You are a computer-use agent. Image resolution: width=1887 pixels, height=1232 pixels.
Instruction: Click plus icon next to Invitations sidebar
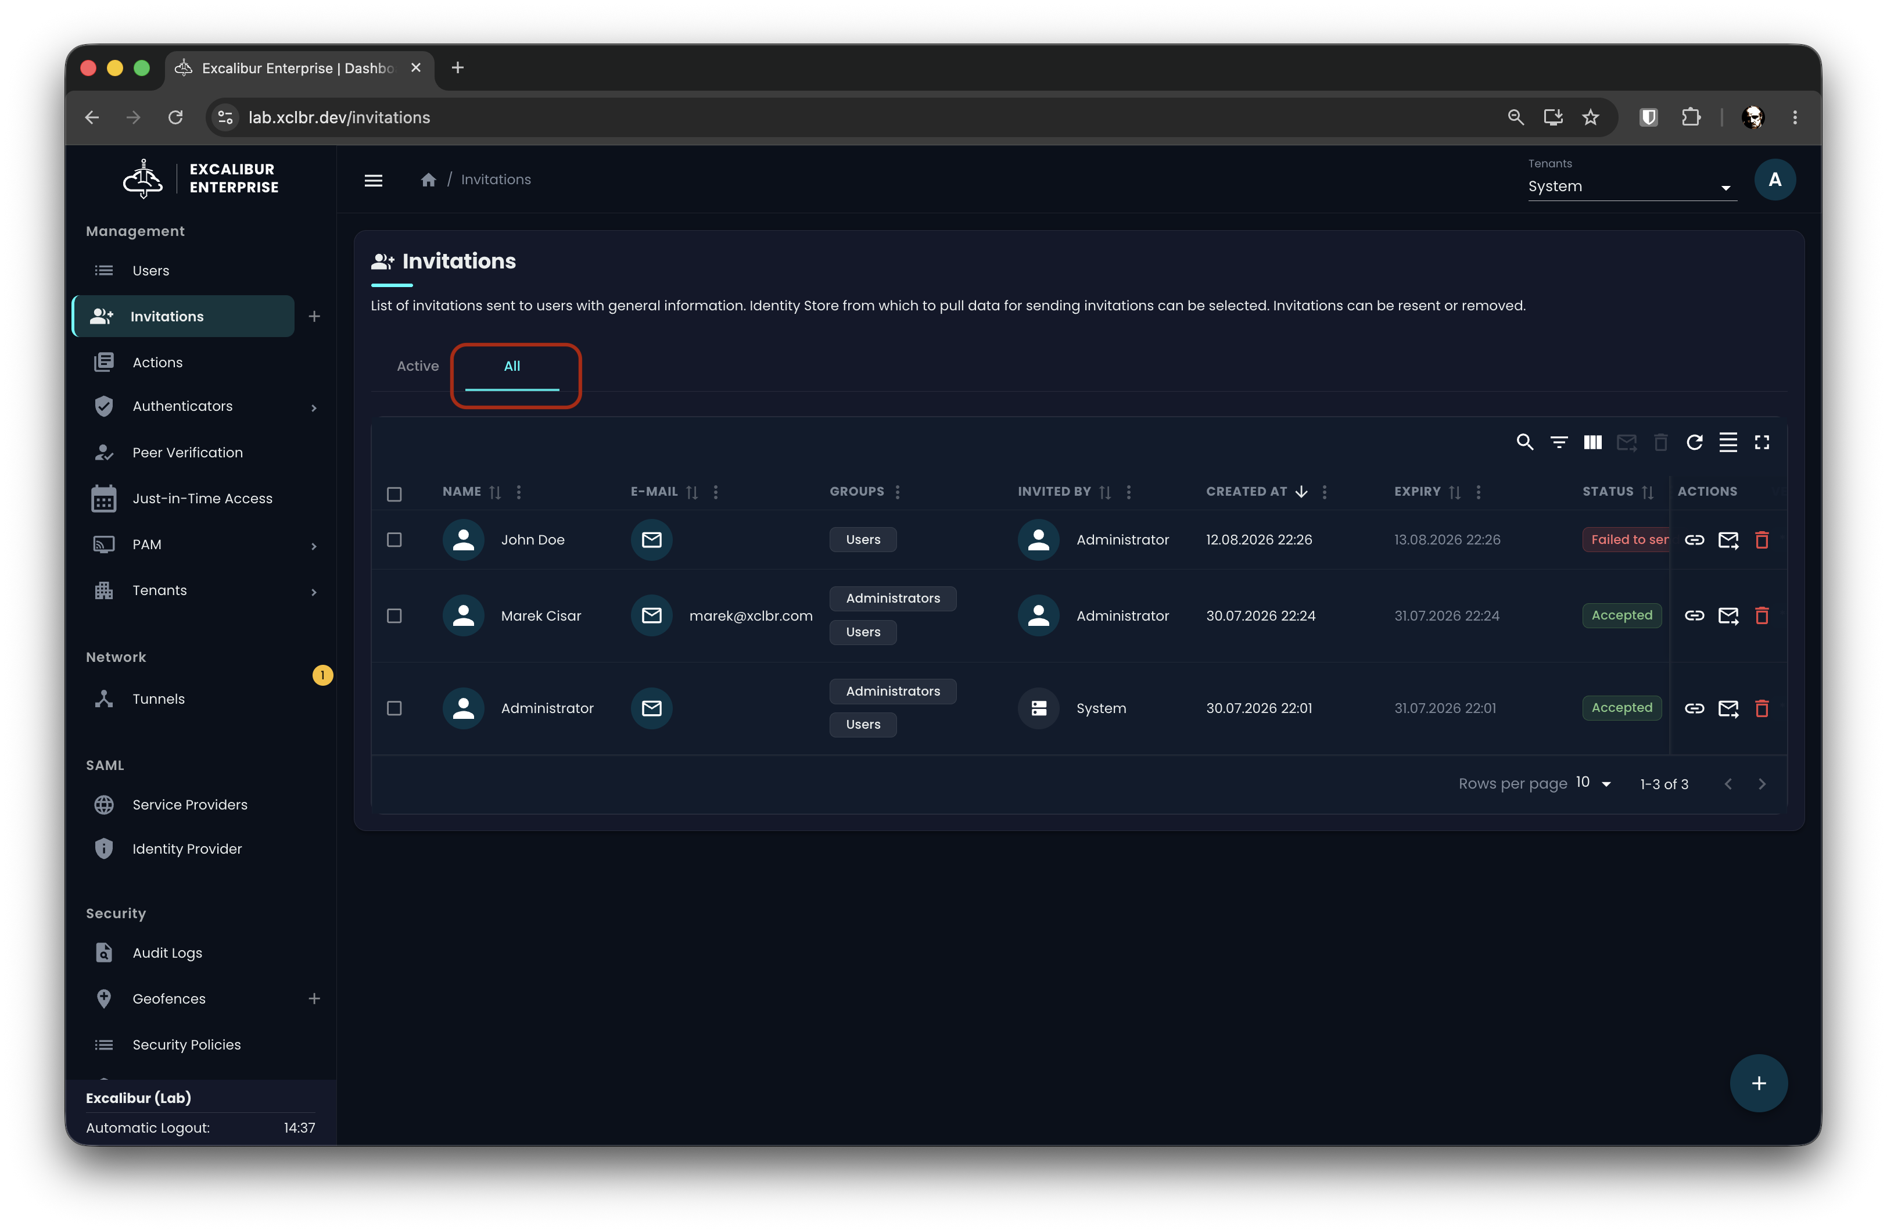tap(314, 317)
